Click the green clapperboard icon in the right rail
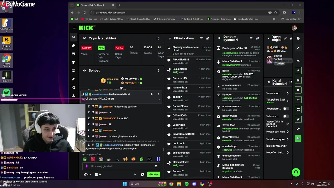The width and height of the screenshot is (334, 188). click(298, 138)
